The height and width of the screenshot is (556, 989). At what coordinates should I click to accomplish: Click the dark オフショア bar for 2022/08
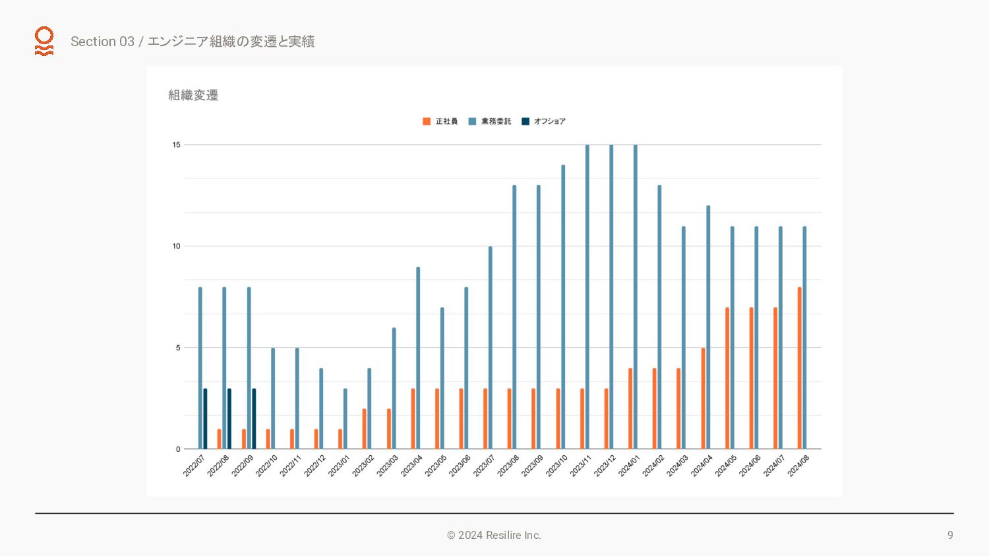[x=229, y=419]
